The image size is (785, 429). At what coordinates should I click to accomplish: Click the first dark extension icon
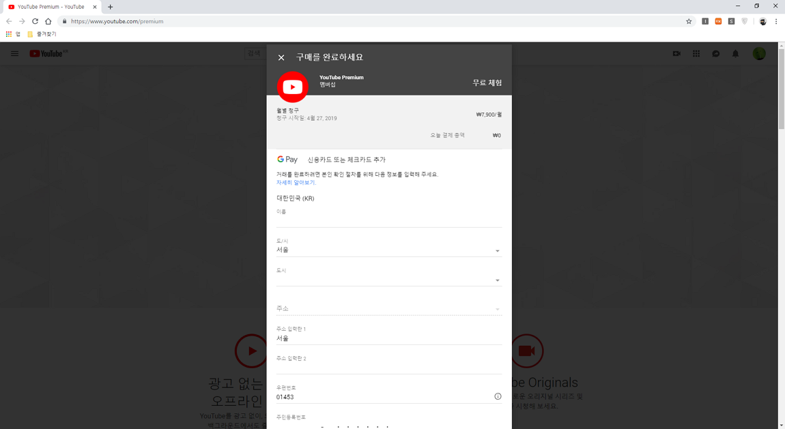[705, 22]
